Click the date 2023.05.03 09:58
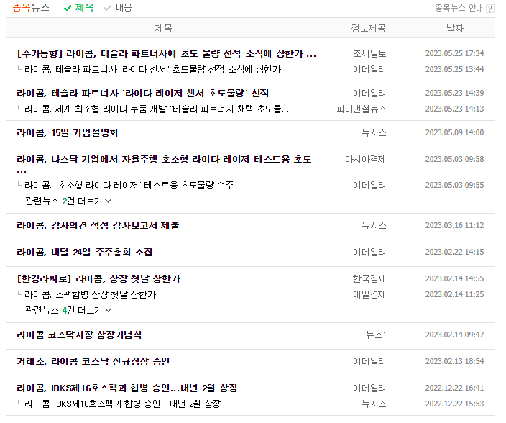The image size is (506, 423). [x=454, y=160]
